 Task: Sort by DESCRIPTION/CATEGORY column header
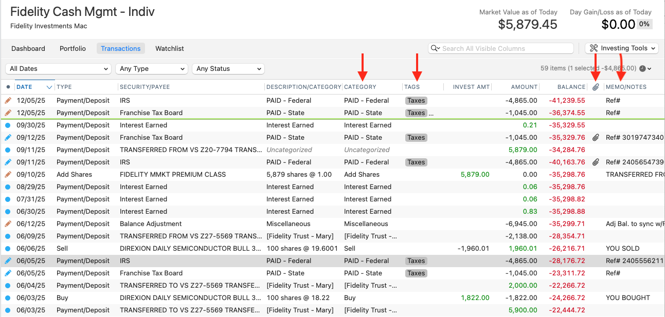303,87
